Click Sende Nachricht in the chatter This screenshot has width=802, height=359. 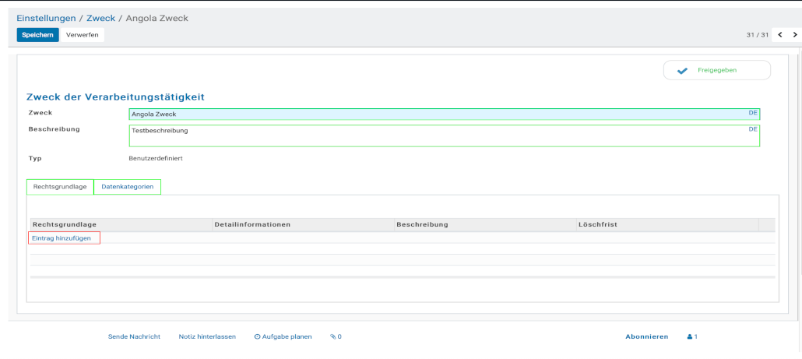(x=134, y=336)
